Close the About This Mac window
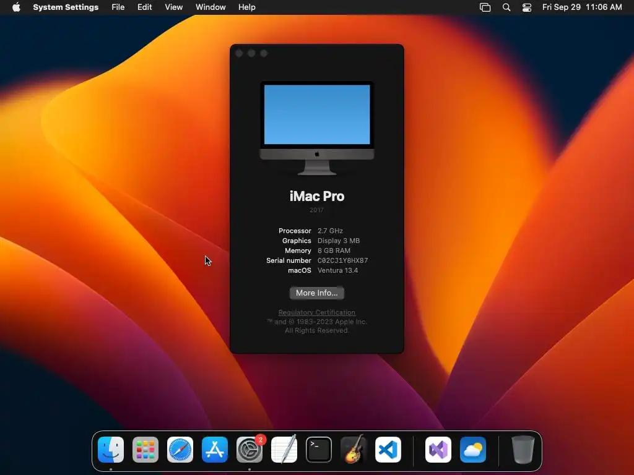This screenshot has height=475, width=634. click(x=239, y=53)
